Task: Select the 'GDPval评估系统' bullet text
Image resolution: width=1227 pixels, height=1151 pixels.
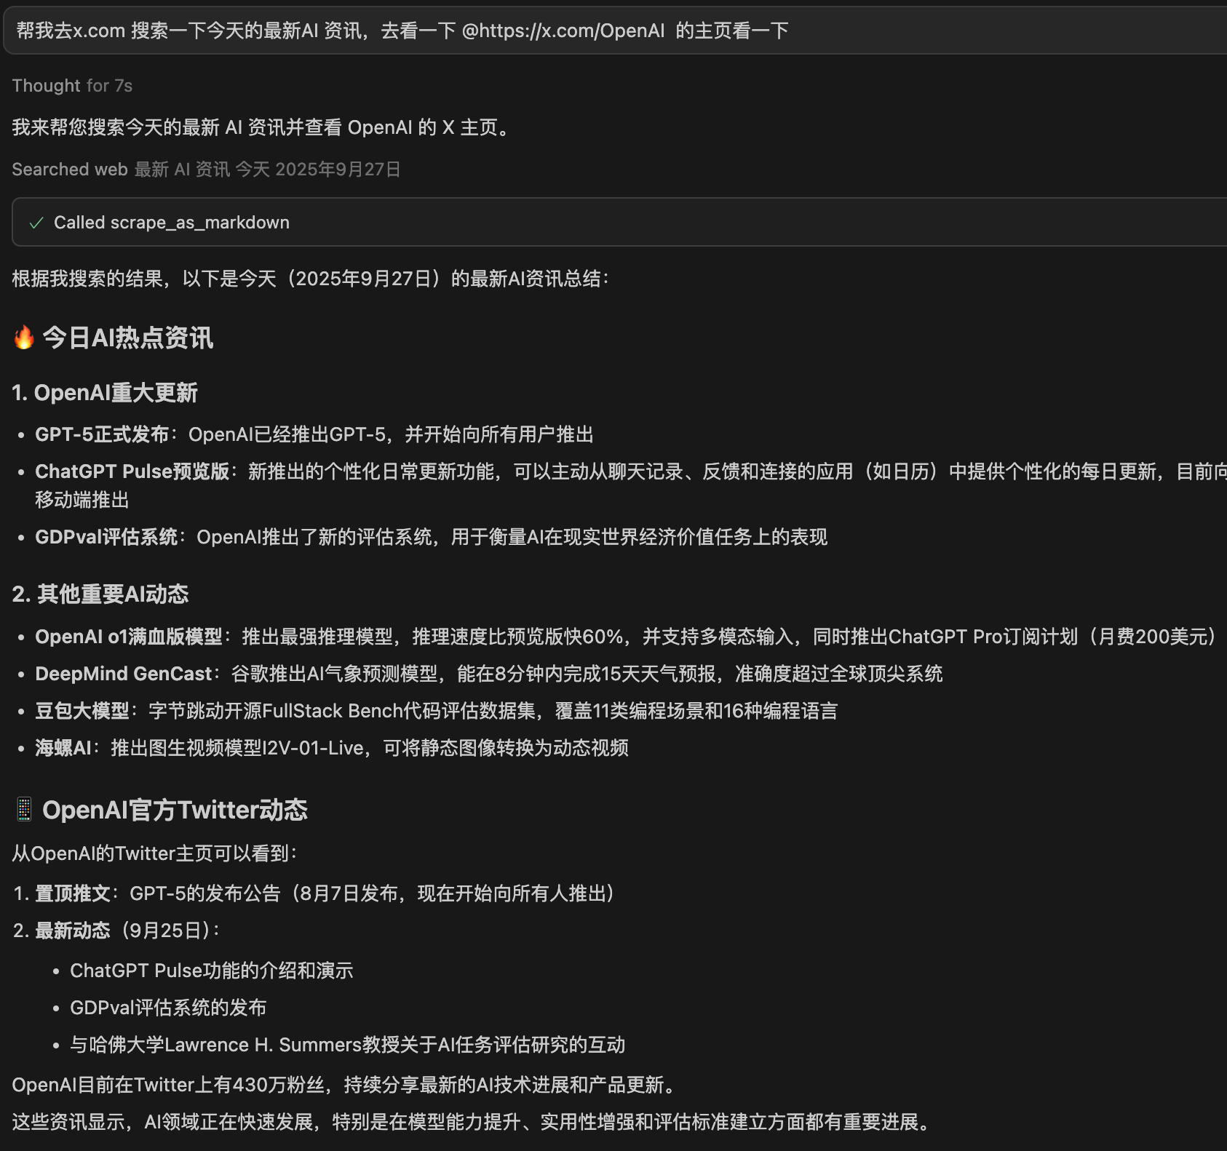Action: point(432,537)
